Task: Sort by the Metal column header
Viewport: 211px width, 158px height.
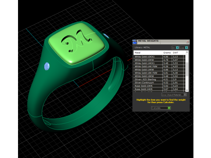Action: (148, 53)
